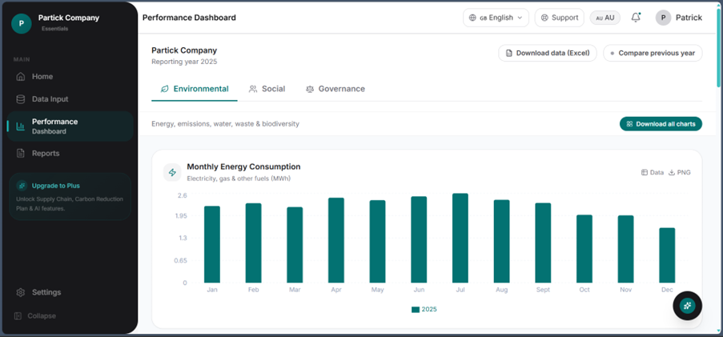The width and height of the screenshot is (723, 337).
Task: Open notifications via the bell icon
Action: click(x=636, y=18)
